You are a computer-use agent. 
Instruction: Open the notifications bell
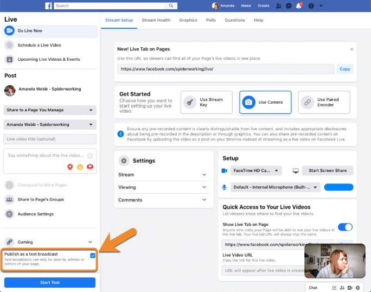[x=298, y=6]
